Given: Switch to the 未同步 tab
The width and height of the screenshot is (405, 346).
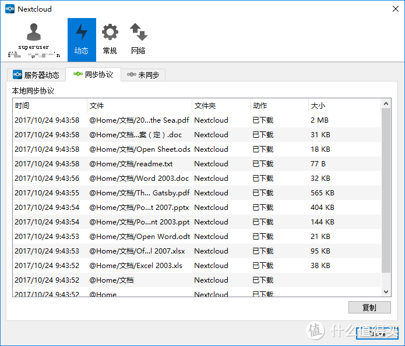Looking at the screenshot, I should tap(143, 75).
